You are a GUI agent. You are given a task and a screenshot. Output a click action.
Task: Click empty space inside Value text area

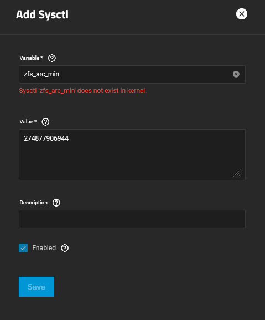(x=132, y=161)
